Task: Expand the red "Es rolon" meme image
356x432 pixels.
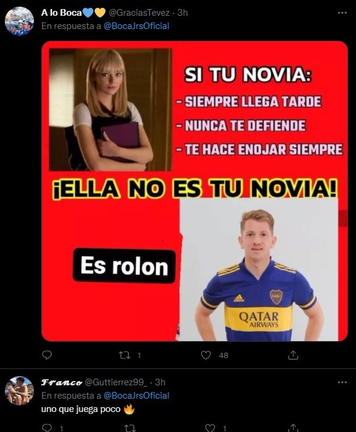Action: coord(195,191)
